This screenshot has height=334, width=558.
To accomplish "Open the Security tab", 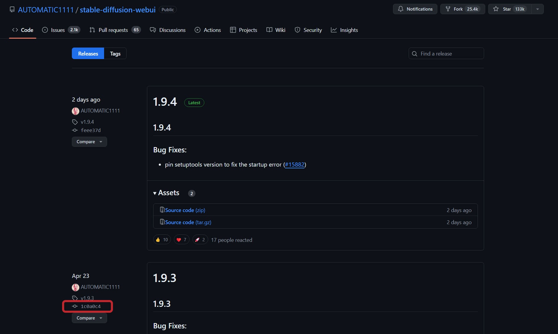I will pyautogui.click(x=308, y=30).
